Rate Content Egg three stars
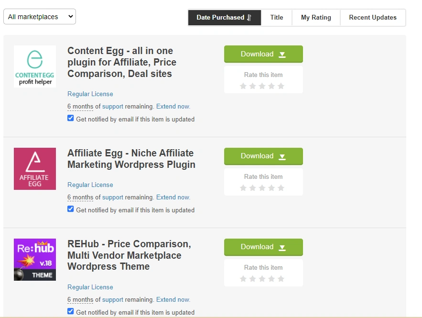Image resolution: width=422 pixels, height=318 pixels. [x=262, y=86]
